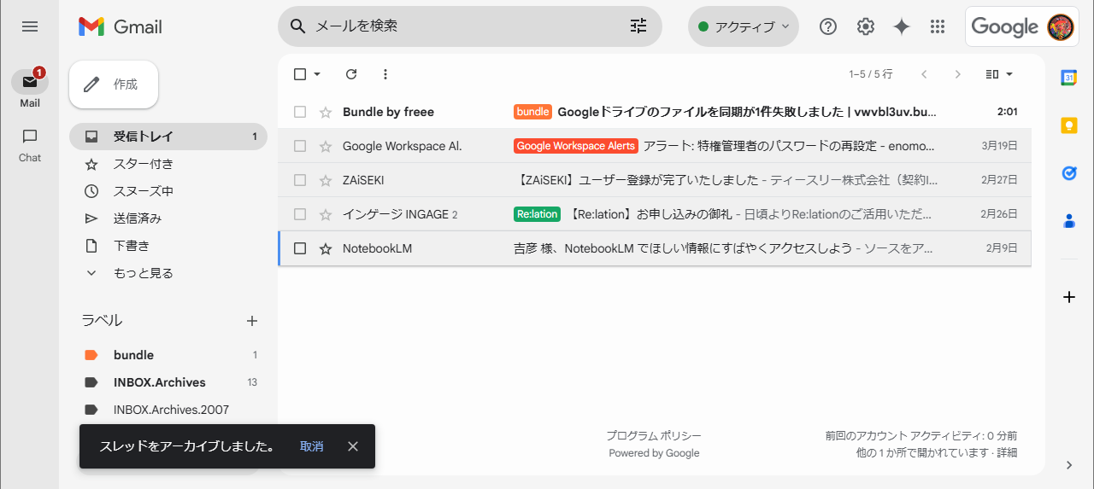The width and height of the screenshot is (1094, 489).
Task: Click the search magnifier icon
Action: tap(298, 26)
